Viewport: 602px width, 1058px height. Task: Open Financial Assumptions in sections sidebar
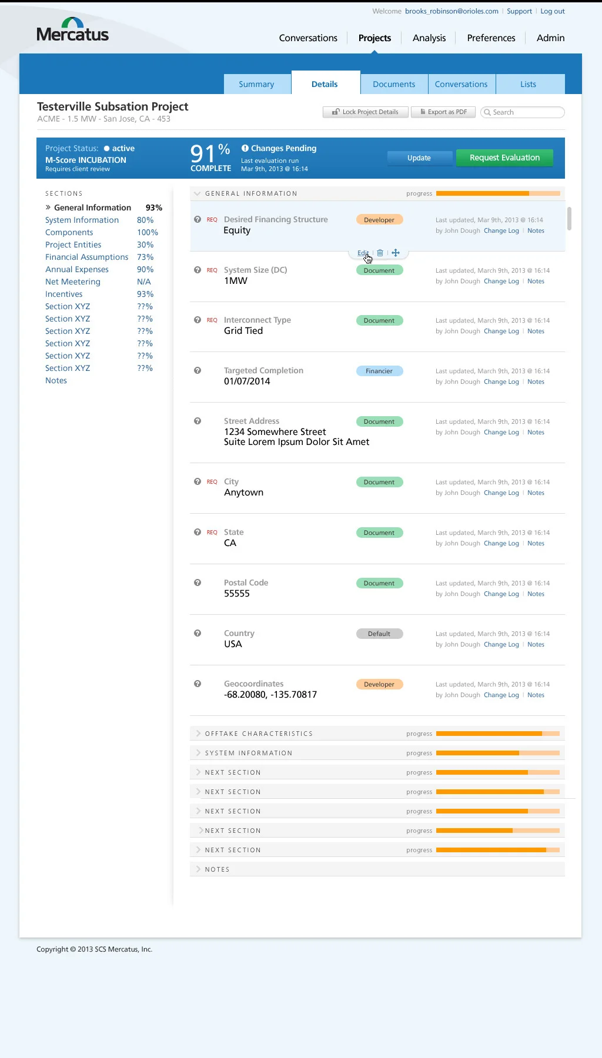click(x=87, y=257)
